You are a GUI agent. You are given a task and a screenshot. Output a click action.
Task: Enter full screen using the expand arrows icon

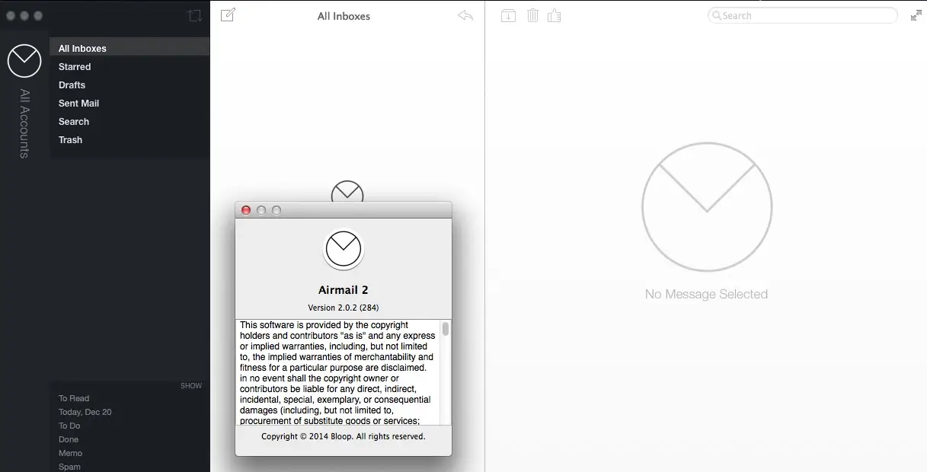[x=916, y=15]
